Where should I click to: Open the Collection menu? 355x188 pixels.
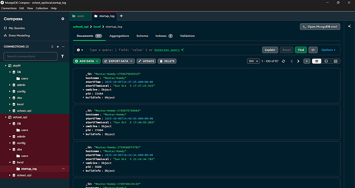[x=42, y=8]
